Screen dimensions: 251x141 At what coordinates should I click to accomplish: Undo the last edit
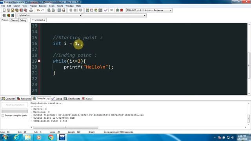(38, 10)
